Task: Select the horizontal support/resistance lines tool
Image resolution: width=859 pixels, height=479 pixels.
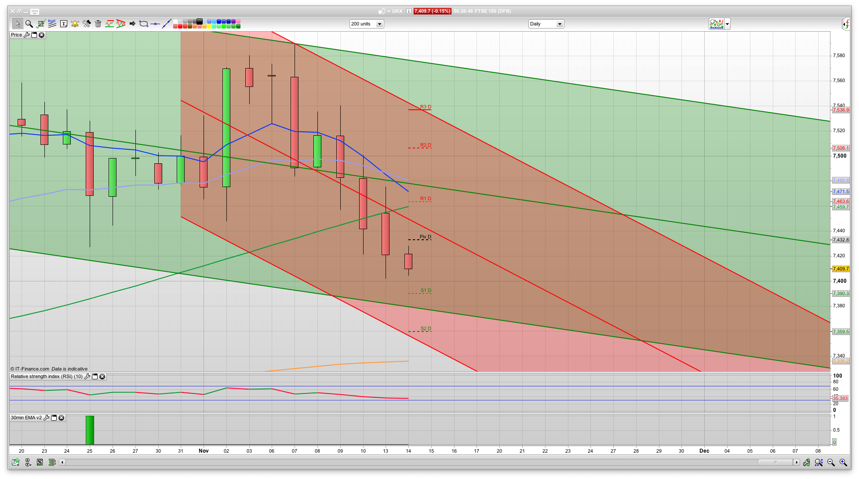Action: [109, 24]
